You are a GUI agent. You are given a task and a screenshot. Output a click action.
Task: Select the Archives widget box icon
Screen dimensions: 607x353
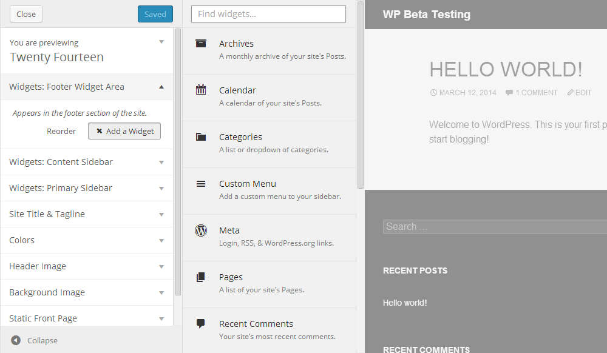(x=201, y=43)
